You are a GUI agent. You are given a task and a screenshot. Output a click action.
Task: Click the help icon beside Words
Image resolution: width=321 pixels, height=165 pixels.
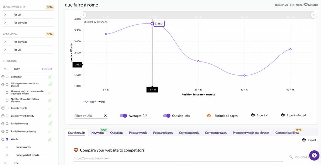3,139
